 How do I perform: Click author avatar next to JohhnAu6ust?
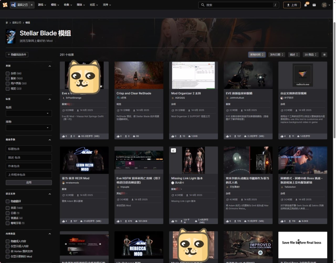pyautogui.click(x=227, y=98)
